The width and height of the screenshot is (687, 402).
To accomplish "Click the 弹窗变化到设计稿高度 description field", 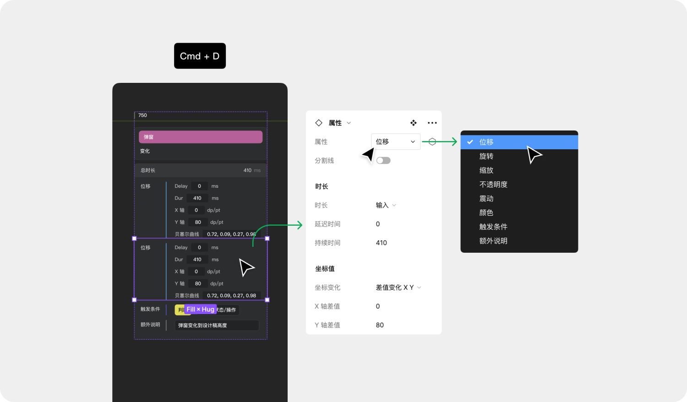I will click(217, 326).
